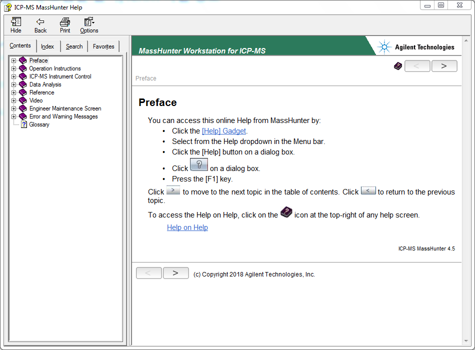Expand the Preface tree node
The image size is (475, 350).
[13, 60]
